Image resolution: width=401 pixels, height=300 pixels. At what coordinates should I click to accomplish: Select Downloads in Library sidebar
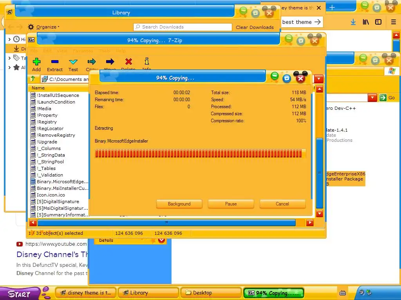[16, 48]
